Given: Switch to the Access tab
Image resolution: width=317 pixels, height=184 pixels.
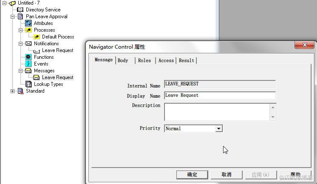Looking at the screenshot, I should [x=166, y=60].
